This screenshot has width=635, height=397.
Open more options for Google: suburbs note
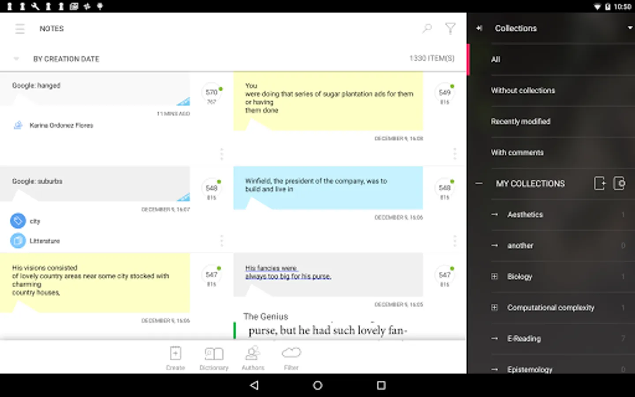[x=221, y=241]
